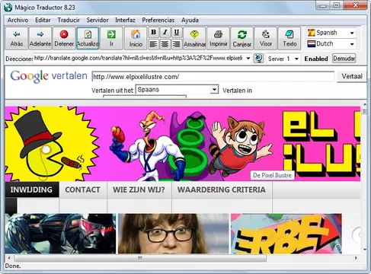The width and height of the screenshot is (371, 274).
Task: Align text to the left
Action: click(x=153, y=44)
